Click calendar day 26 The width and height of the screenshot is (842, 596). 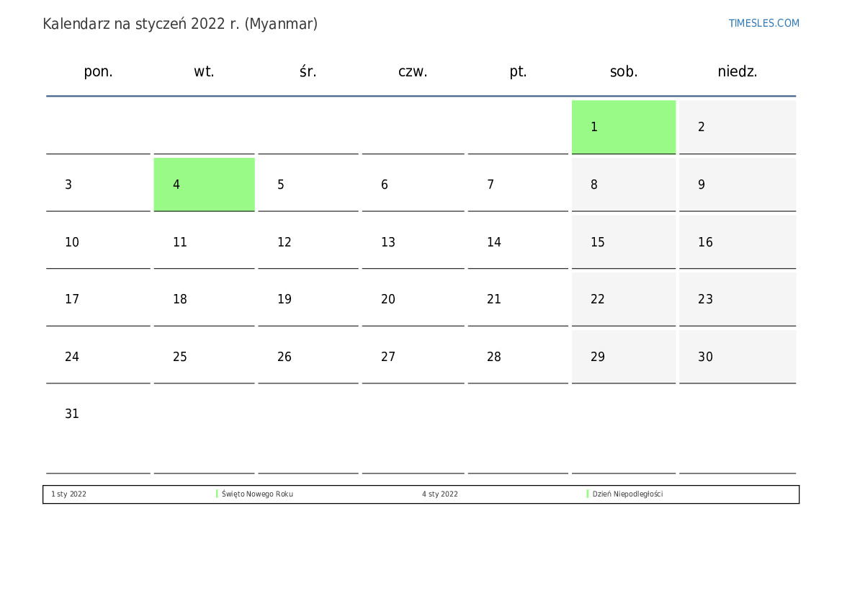click(x=308, y=357)
